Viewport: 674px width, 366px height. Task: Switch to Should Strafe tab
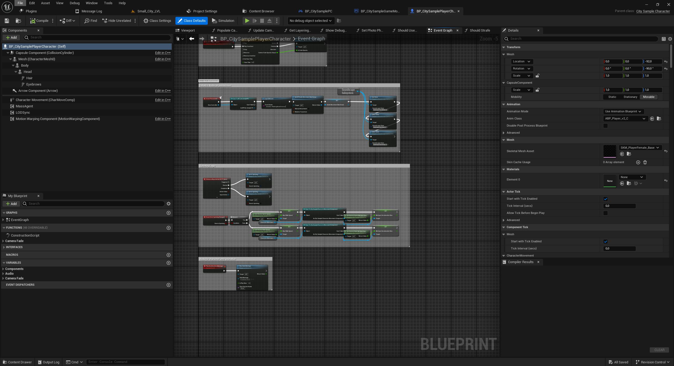pyautogui.click(x=478, y=31)
